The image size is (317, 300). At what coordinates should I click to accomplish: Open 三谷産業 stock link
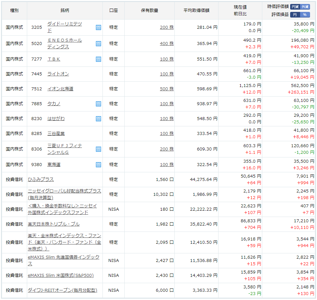(56, 134)
